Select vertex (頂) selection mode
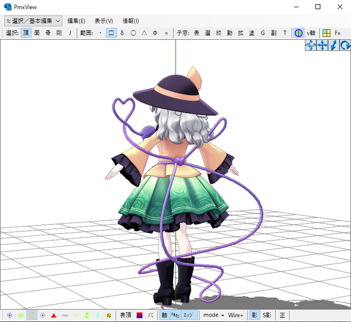Screen dimensions: 351x322 [x=26, y=33]
